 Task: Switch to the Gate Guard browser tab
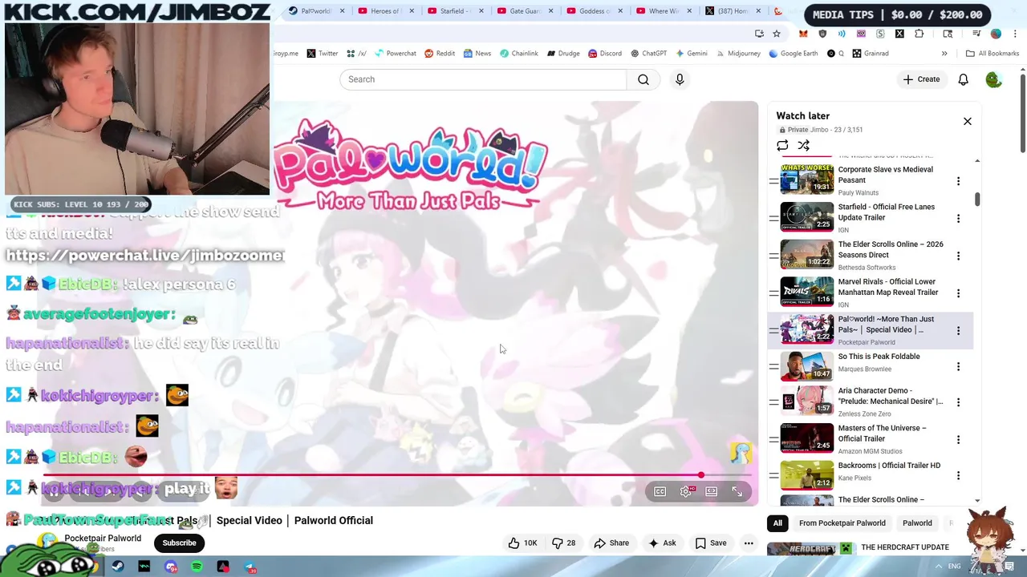(525, 11)
